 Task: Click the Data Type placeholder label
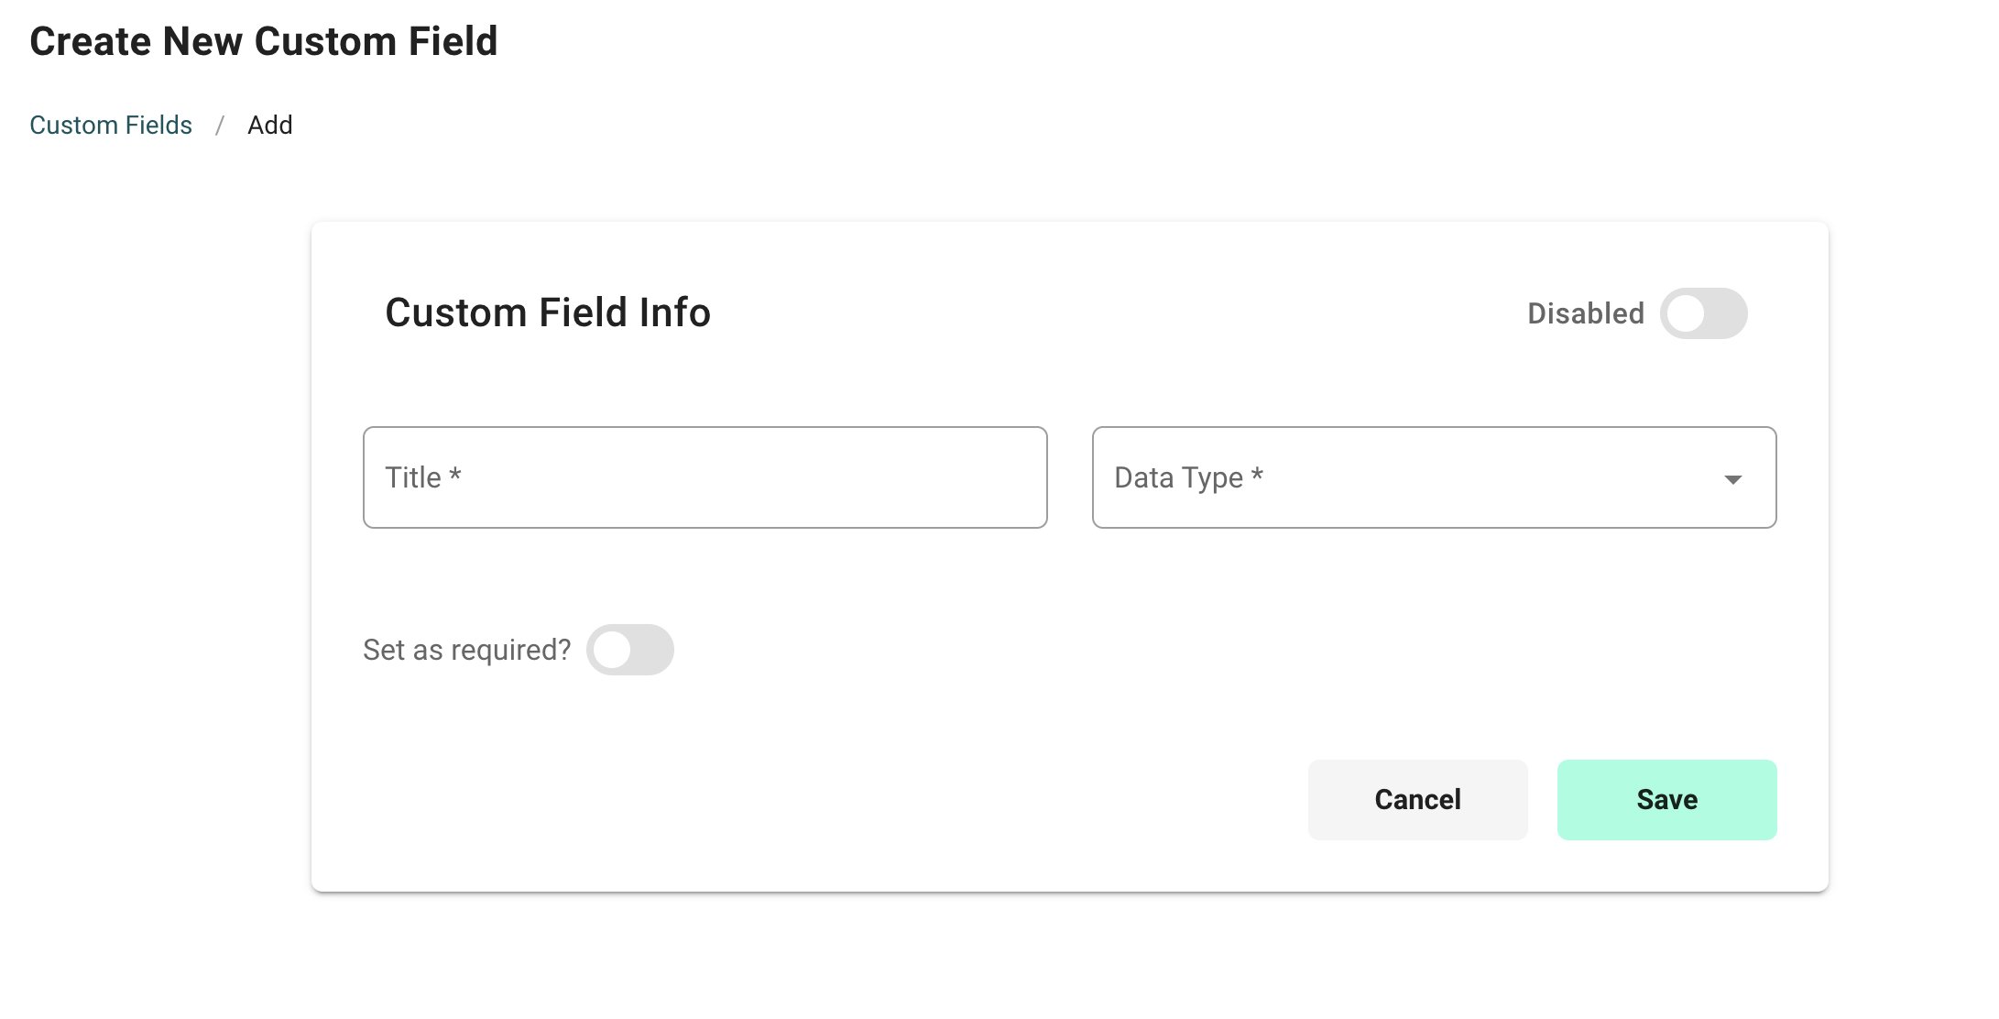(1178, 477)
